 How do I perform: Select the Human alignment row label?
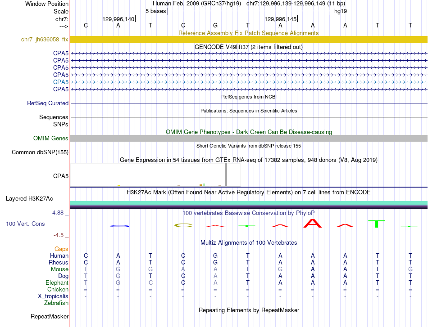(x=59, y=255)
